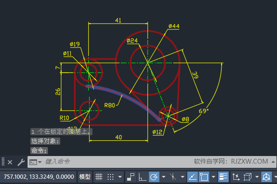
Task: Select the R10 radius label
Action: [x=65, y=118]
